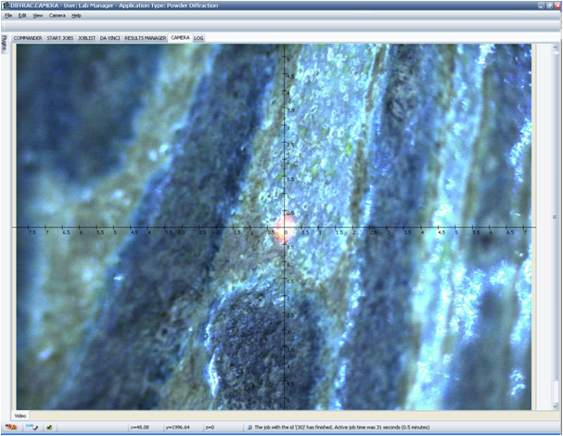Image resolution: width=563 pixels, height=436 pixels.
Task: Select the Video tab at bottom
Action: tap(20, 416)
